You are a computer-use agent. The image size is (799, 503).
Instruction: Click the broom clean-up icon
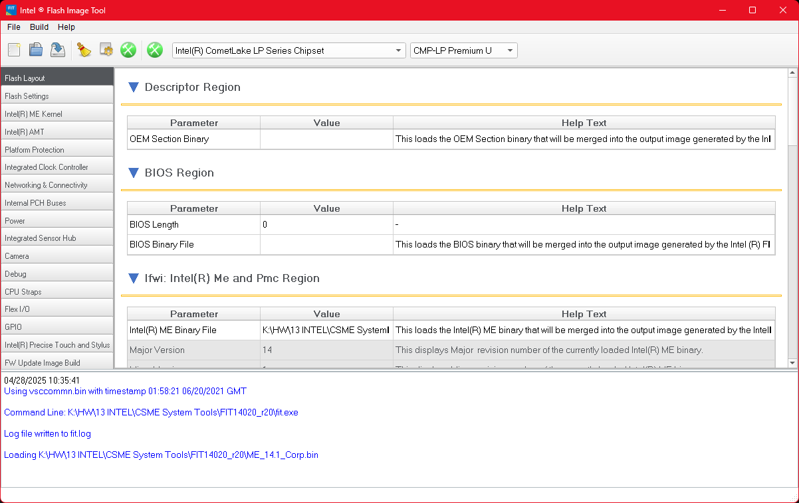84,50
